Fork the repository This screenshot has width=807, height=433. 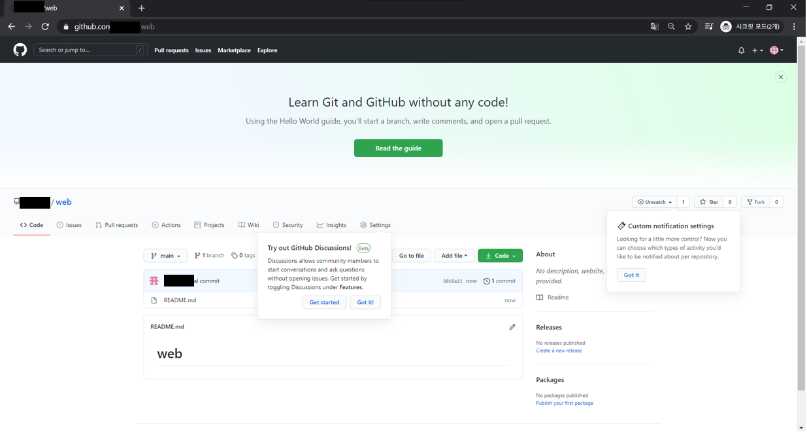(x=755, y=202)
